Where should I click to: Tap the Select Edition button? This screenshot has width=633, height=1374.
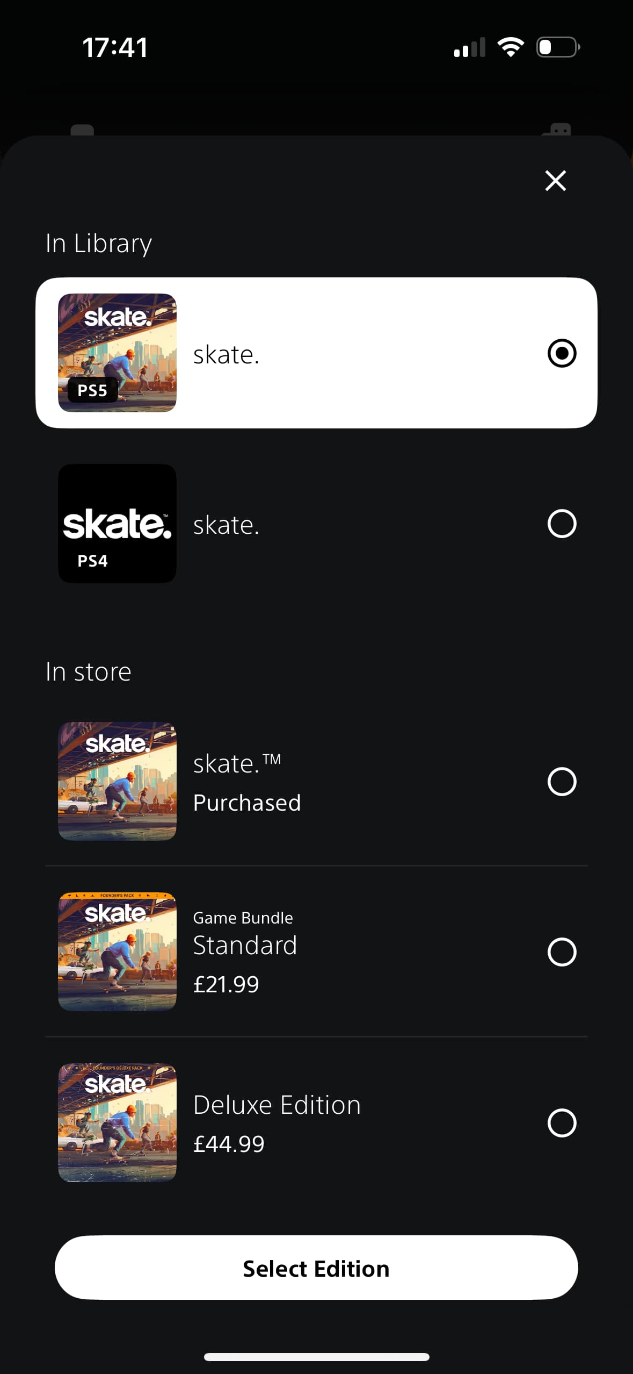pyautogui.click(x=316, y=1268)
